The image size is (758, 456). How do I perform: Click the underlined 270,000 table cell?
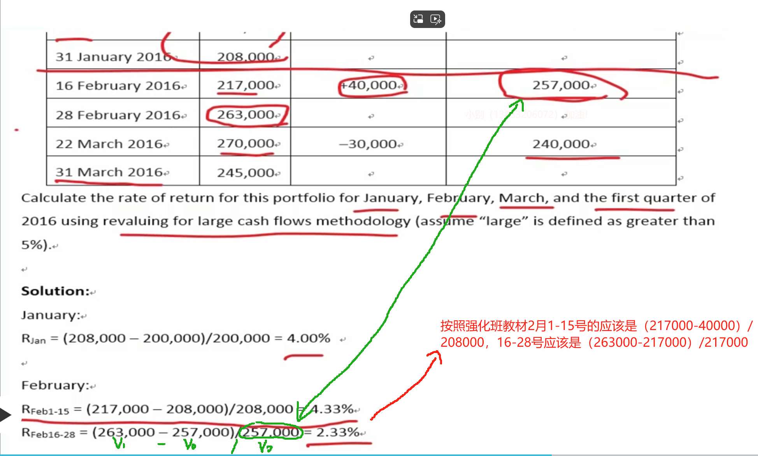coord(246,144)
